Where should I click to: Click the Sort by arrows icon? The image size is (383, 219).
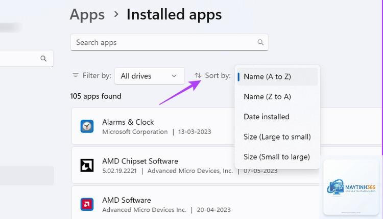[x=198, y=75]
